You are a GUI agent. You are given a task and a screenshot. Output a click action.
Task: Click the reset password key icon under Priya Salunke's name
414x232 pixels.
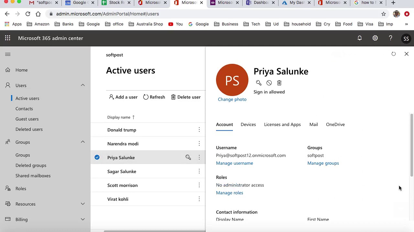(259, 83)
